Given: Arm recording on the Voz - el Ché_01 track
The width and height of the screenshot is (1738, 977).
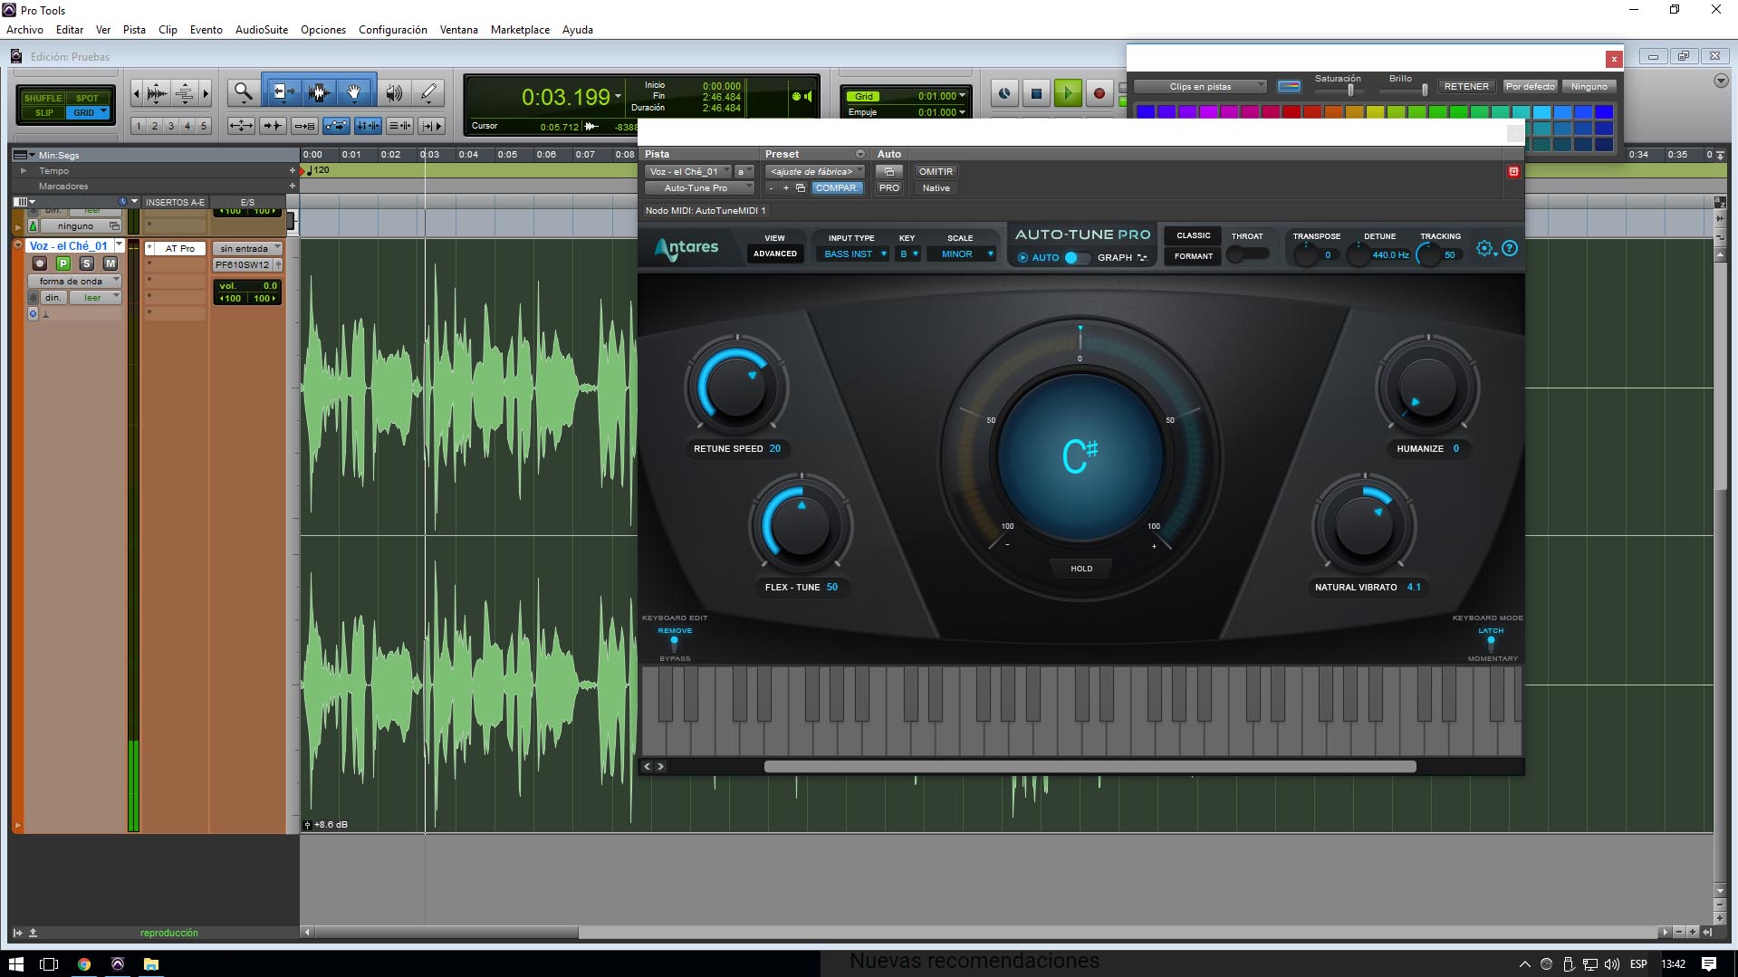Looking at the screenshot, I should [40, 263].
